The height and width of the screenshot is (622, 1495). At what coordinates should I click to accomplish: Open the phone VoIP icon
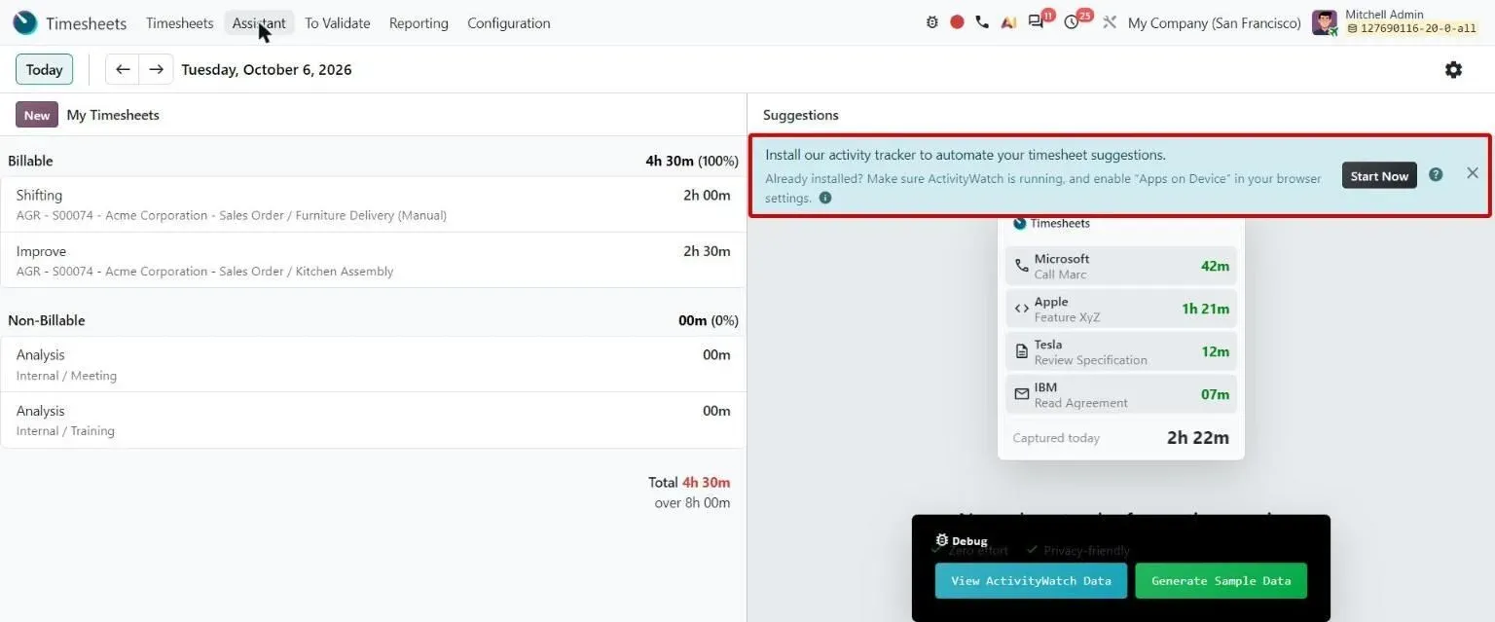click(x=981, y=22)
